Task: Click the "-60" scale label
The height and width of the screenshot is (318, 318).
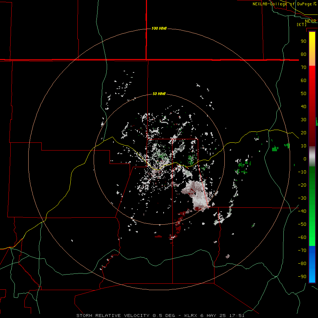Action: [x=302, y=237]
